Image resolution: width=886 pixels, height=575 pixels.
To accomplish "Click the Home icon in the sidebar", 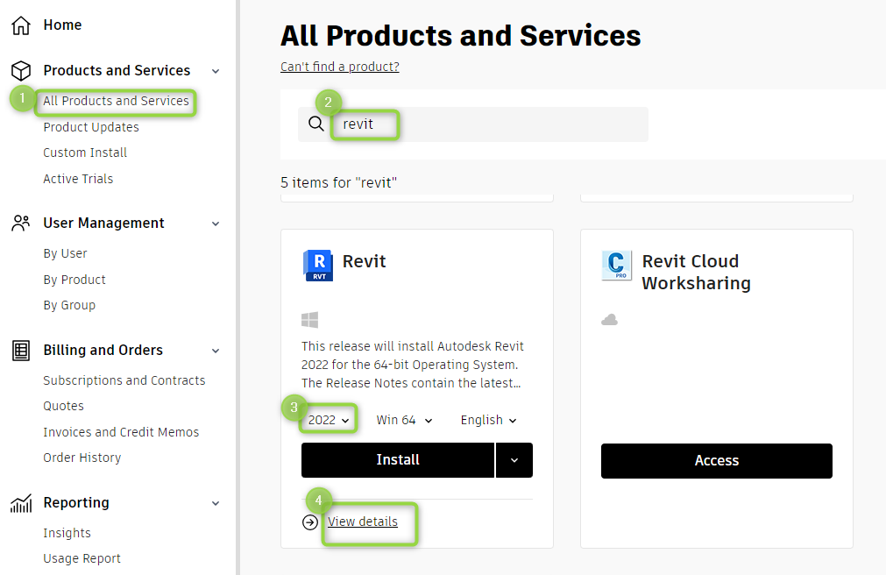I will [x=20, y=25].
